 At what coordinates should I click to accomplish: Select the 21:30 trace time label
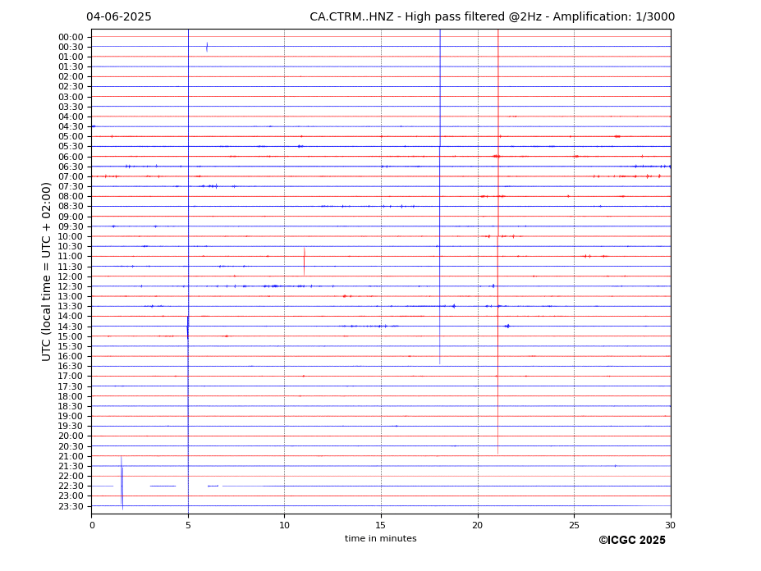coord(71,466)
